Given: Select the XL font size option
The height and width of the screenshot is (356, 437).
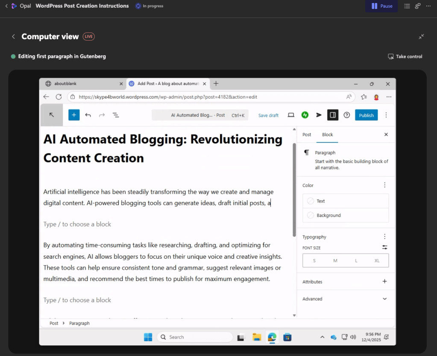Looking at the screenshot, I should 377,260.
